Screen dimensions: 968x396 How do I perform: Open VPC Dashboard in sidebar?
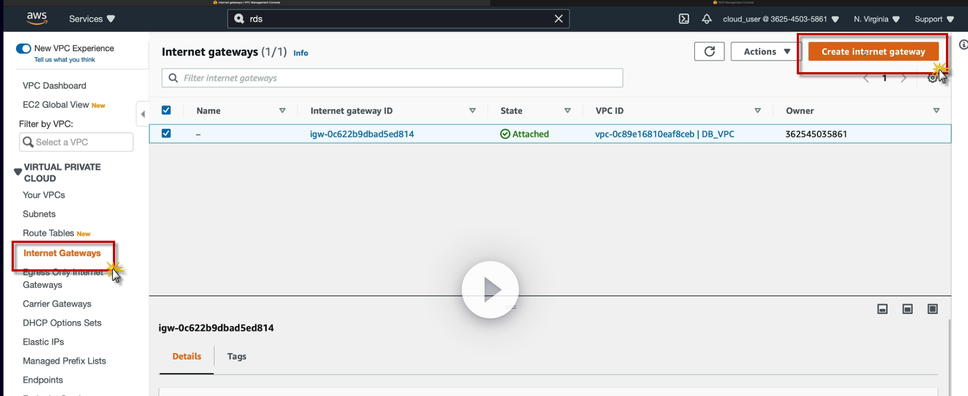[55, 85]
